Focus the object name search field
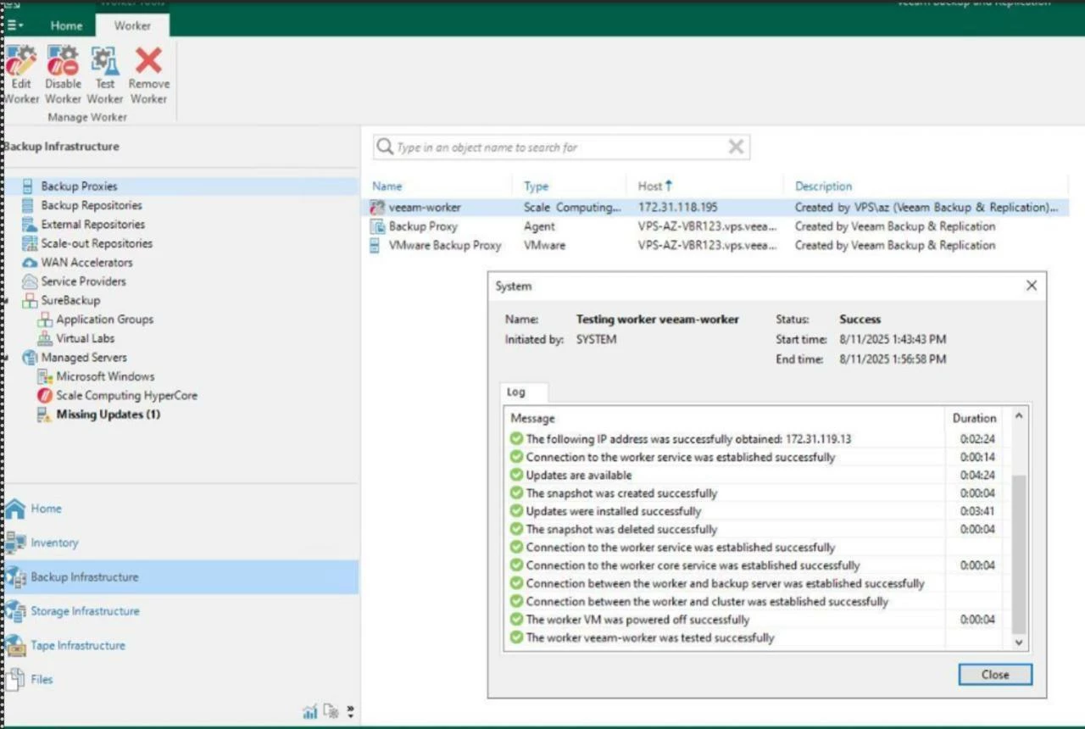 coord(559,147)
